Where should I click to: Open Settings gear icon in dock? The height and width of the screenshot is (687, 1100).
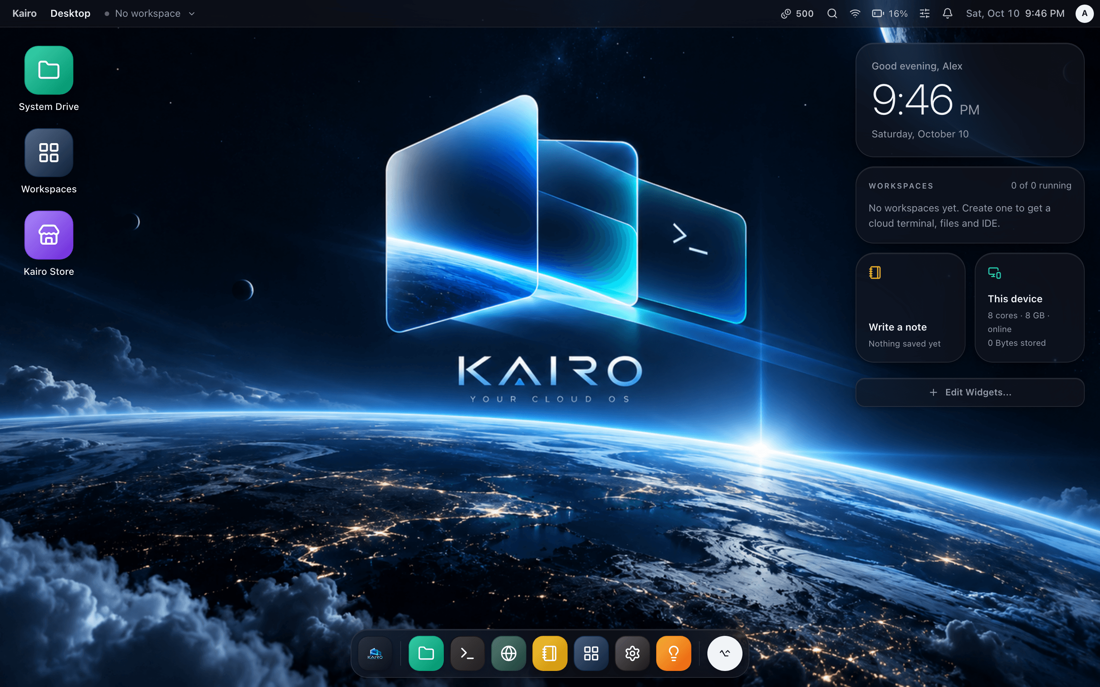pos(632,653)
